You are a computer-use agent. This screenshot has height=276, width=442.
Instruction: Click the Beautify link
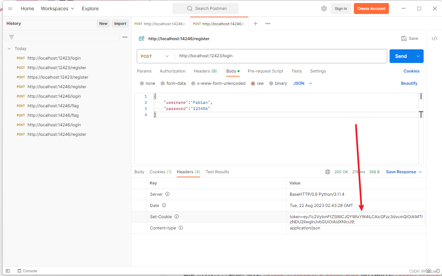point(409,83)
